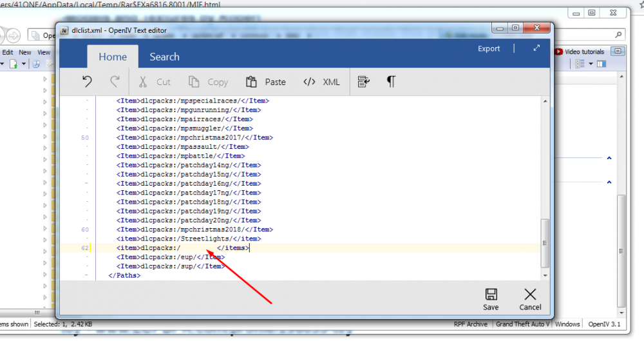Click Export in the editor header
644x350 pixels.
tap(489, 48)
